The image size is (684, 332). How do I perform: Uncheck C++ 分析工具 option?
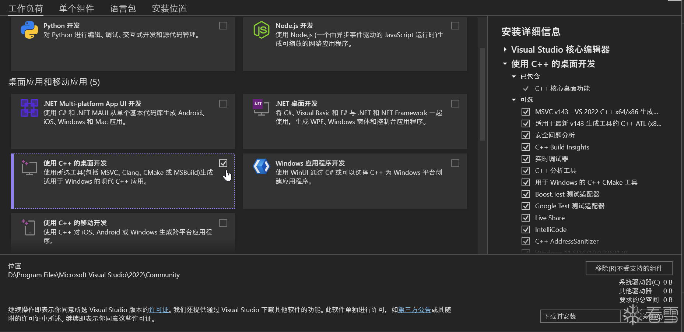pyautogui.click(x=526, y=170)
